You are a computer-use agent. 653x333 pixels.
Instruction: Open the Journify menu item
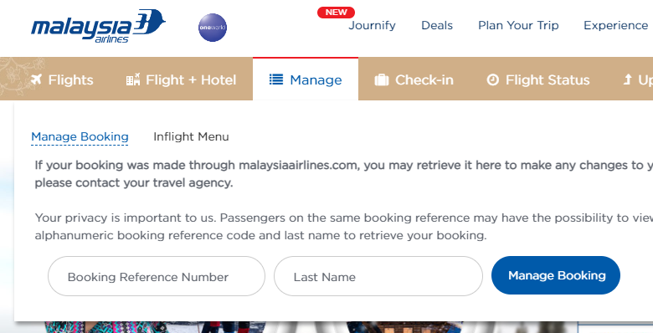coord(372,25)
